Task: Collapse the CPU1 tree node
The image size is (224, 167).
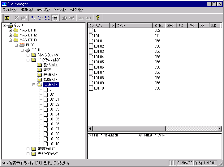Action: pos(22,50)
